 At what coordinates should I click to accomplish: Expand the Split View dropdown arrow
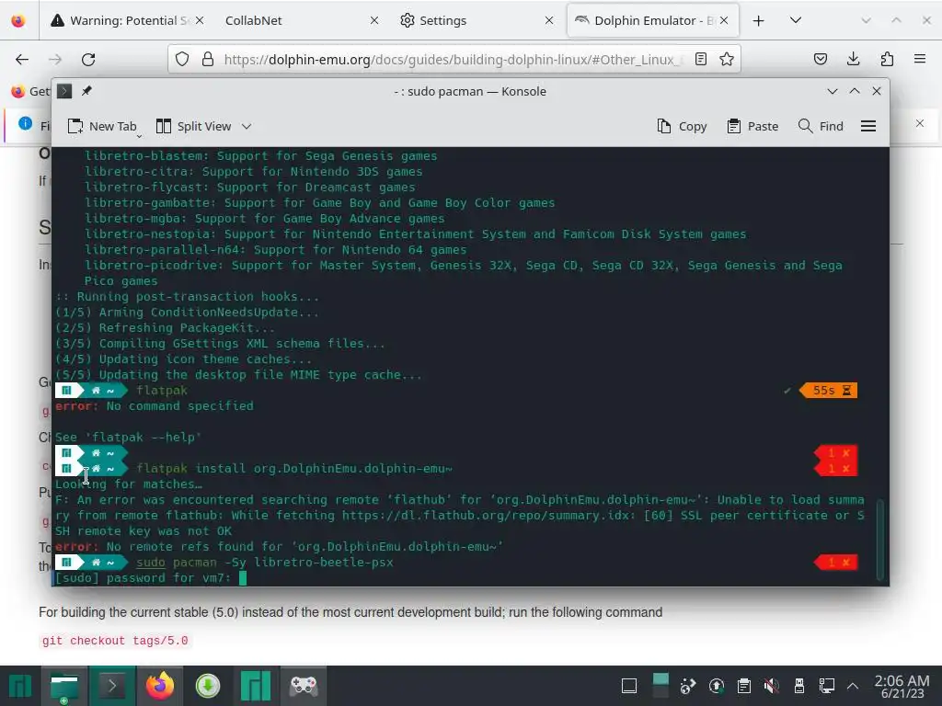(247, 126)
